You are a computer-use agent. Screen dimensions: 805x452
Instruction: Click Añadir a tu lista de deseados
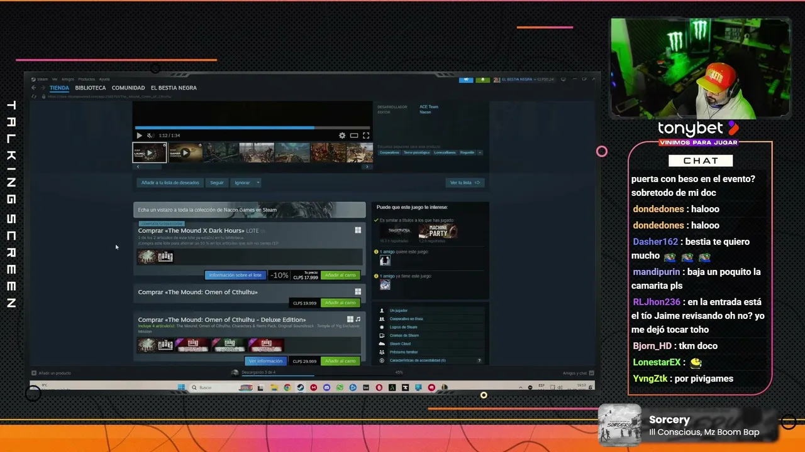tap(170, 183)
